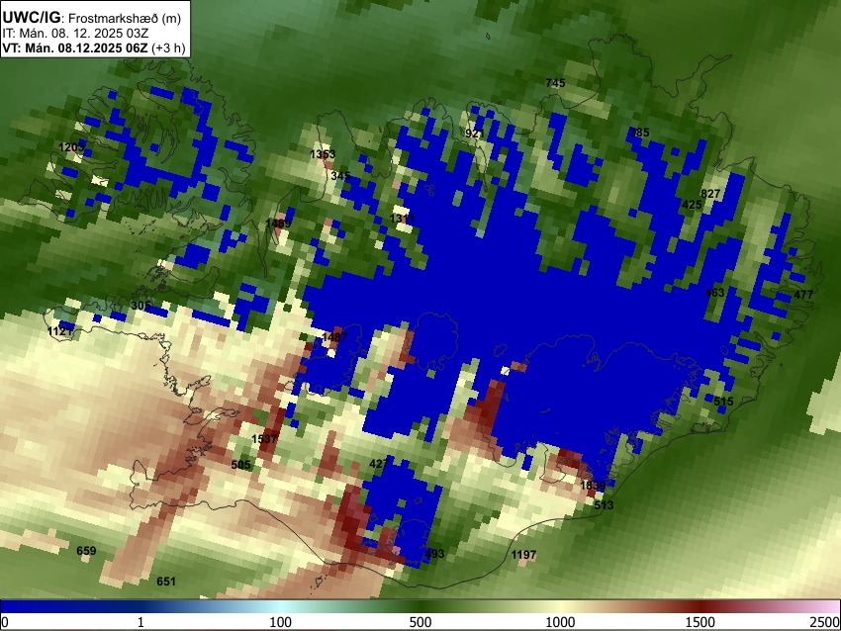Click the legend label 1500
Viewport: 841px width, 631px height.
(x=701, y=622)
